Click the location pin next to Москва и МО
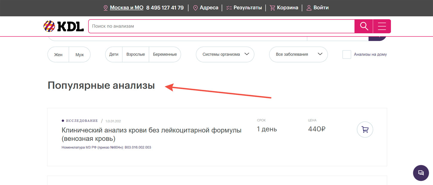The image size is (433, 185). [106, 8]
